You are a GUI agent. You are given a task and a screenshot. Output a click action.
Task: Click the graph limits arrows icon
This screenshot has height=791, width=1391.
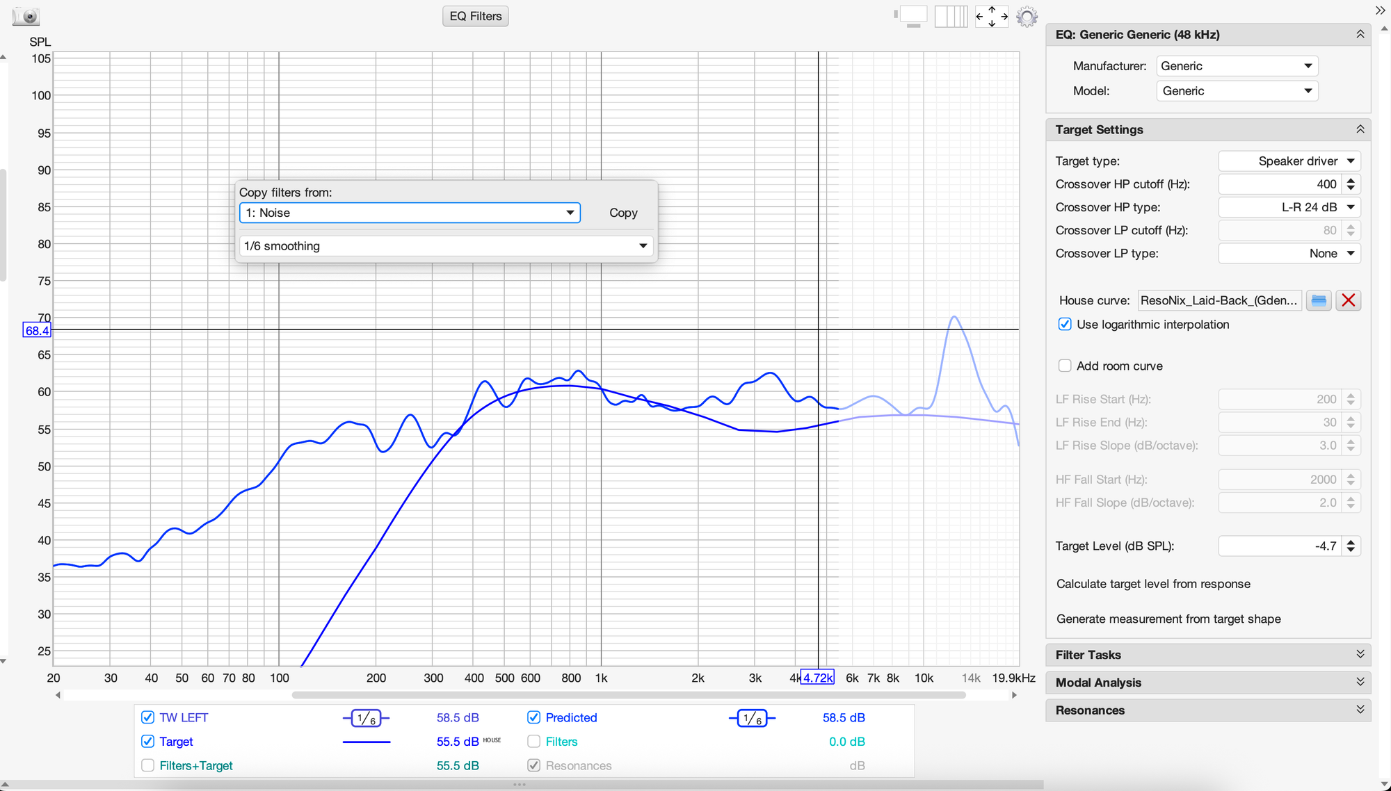tap(992, 16)
